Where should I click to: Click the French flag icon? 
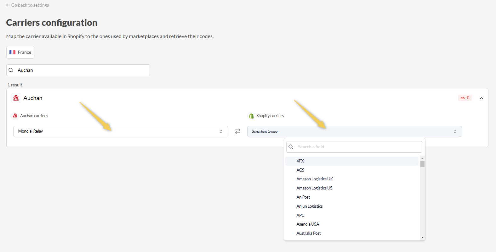tap(13, 52)
